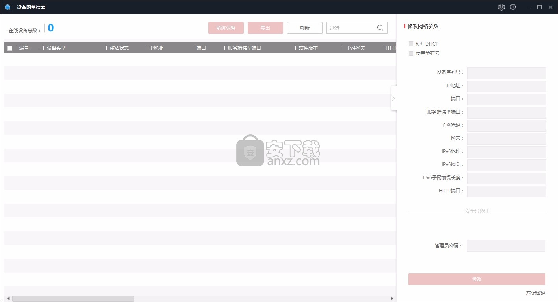
Task: Click the 网关 input field
Action: click(507, 138)
